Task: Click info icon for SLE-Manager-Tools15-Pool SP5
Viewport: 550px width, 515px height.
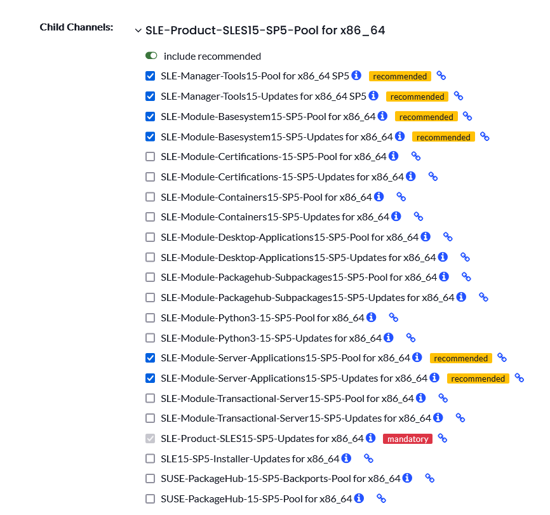Action: [356, 75]
